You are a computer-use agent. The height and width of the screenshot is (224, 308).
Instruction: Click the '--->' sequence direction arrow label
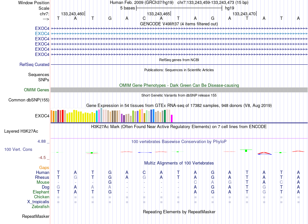coord(46,19)
